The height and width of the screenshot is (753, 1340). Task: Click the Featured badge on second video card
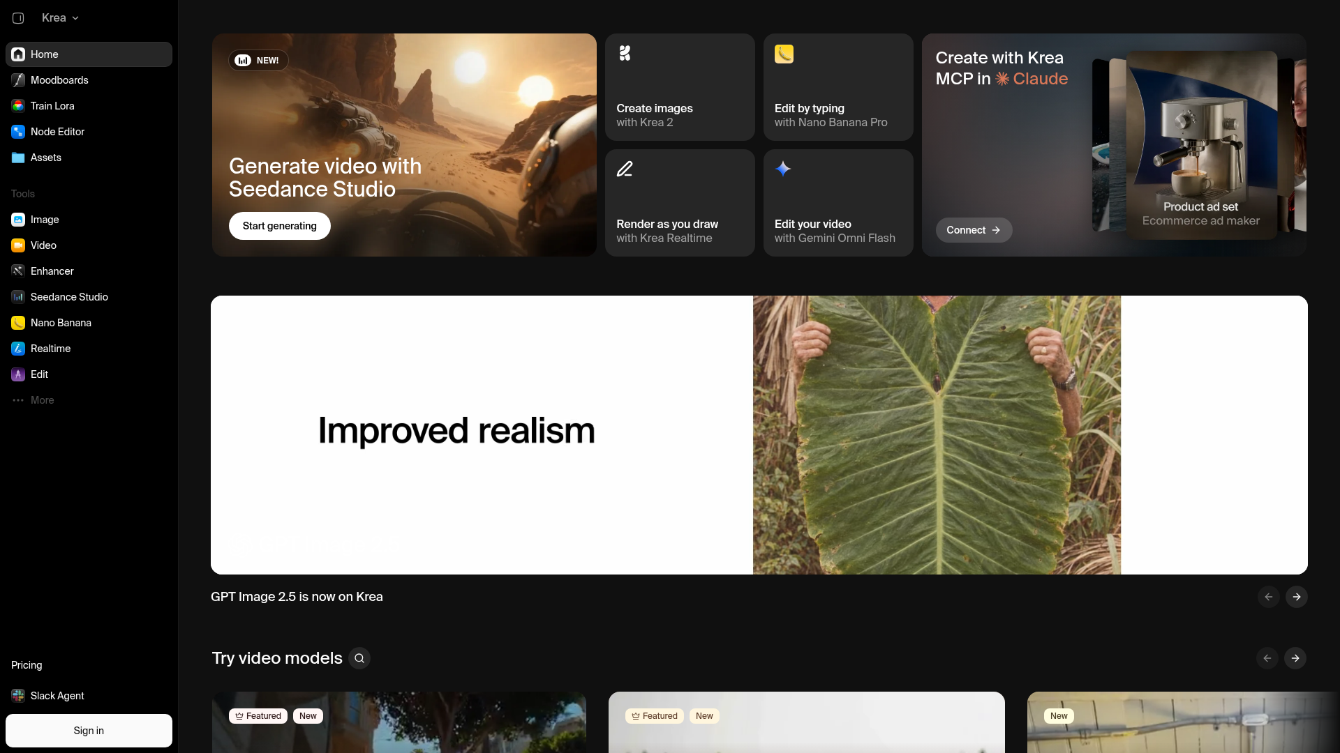pos(655,716)
